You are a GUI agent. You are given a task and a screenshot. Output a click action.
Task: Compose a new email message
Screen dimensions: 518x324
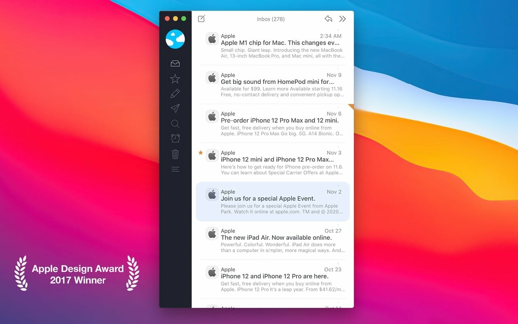tap(201, 19)
